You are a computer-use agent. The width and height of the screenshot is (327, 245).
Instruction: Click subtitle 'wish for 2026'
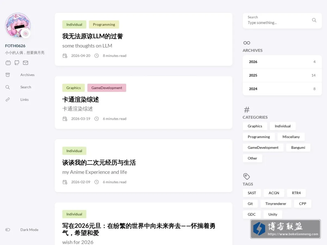pos(78,242)
